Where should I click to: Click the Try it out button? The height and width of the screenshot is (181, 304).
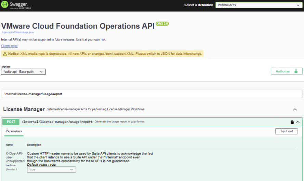pyautogui.click(x=286, y=131)
